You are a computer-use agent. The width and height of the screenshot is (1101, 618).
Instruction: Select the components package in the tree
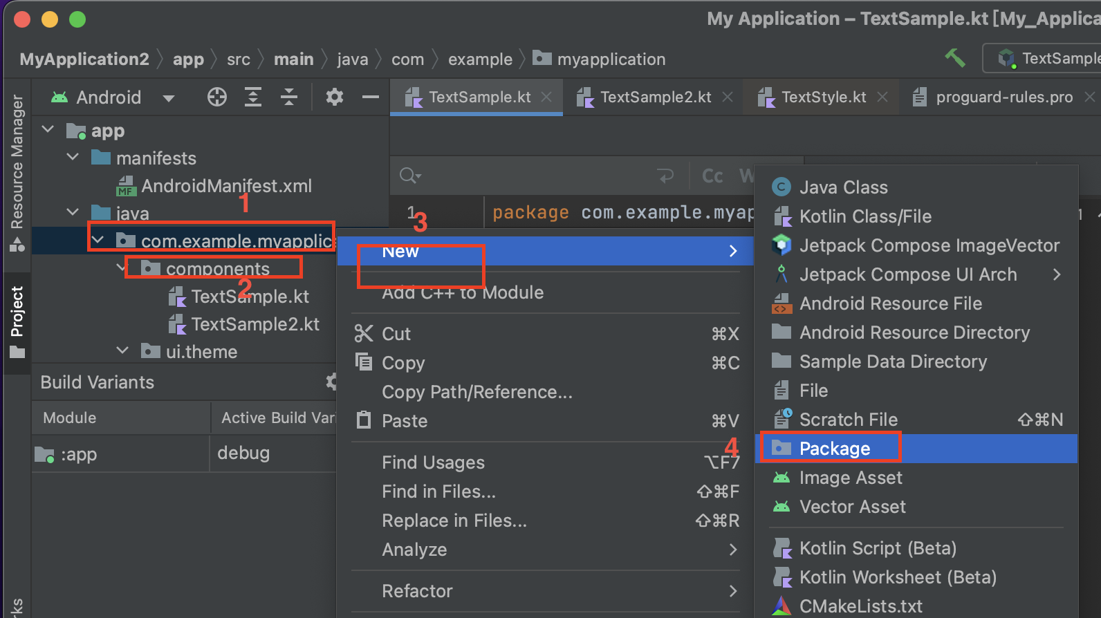coord(205,269)
